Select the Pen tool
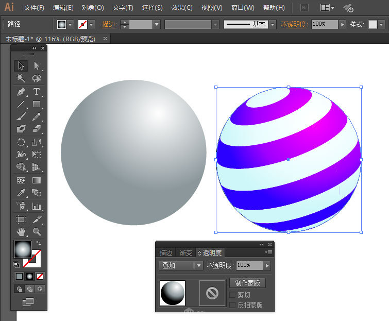 [21, 92]
